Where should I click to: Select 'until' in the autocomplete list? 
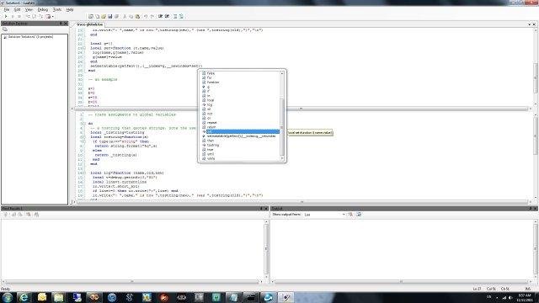(x=211, y=154)
